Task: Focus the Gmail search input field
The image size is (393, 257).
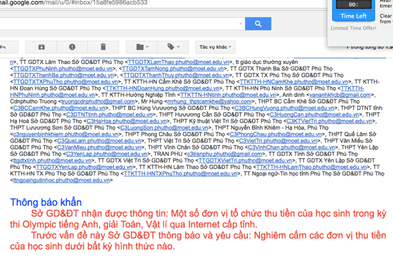Action: pyautogui.click(x=112, y=25)
